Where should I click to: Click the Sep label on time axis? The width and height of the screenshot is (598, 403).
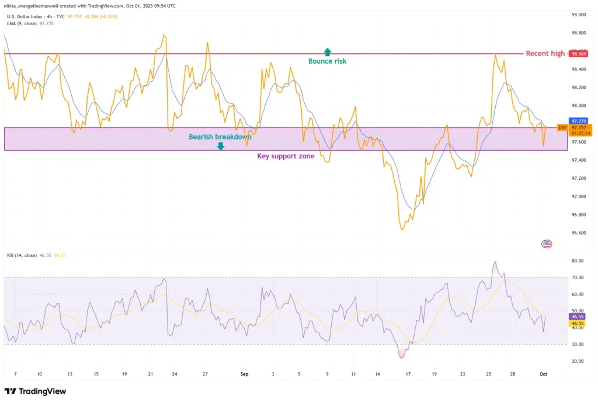tap(245, 373)
